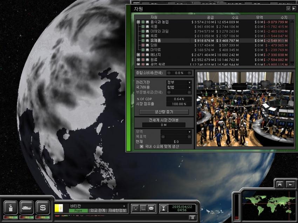
Task: Sort by 수지 column header
Action: pos(284,18)
